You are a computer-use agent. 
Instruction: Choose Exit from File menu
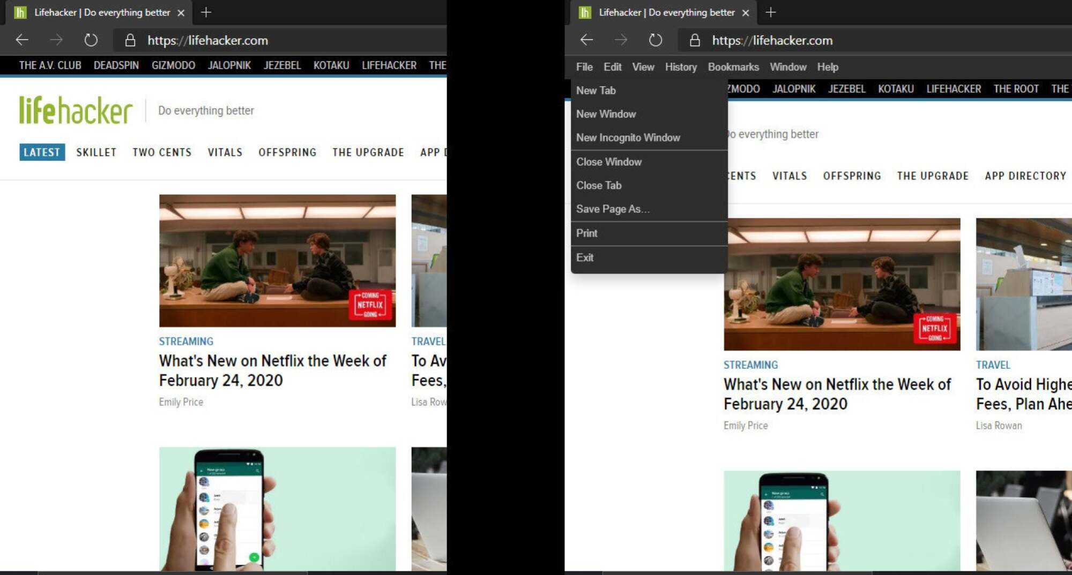tap(649, 258)
